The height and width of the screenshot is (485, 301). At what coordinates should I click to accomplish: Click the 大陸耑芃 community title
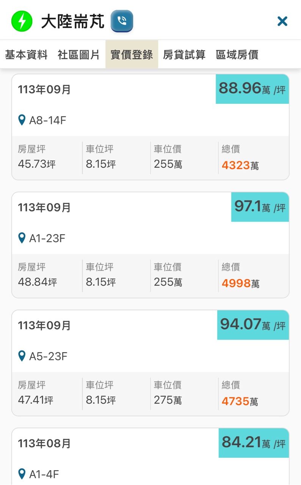pos(73,22)
